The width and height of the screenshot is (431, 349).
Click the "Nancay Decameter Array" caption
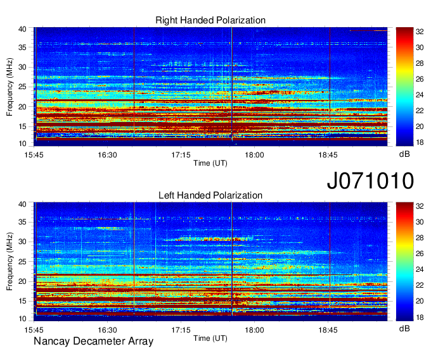[x=93, y=341]
